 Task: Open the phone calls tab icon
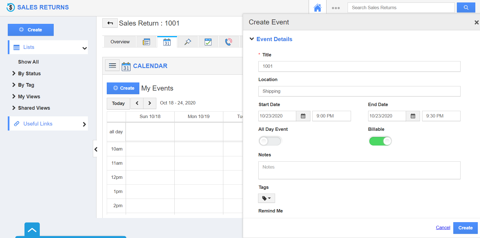pos(228,42)
